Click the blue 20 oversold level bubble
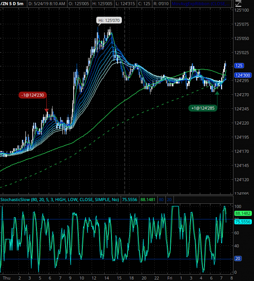This screenshot has width=254, height=281. pos(238,259)
